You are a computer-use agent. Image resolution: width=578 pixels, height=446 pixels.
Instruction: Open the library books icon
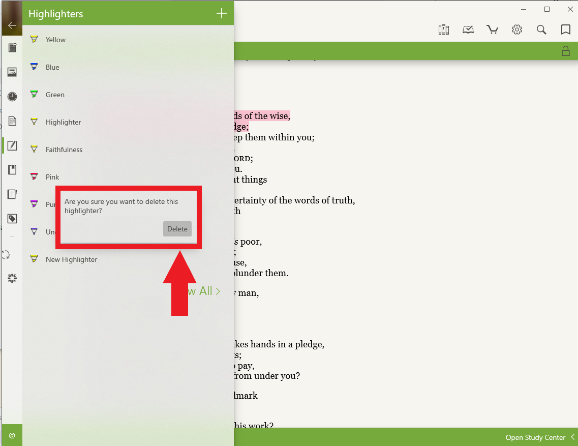point(444,30)
